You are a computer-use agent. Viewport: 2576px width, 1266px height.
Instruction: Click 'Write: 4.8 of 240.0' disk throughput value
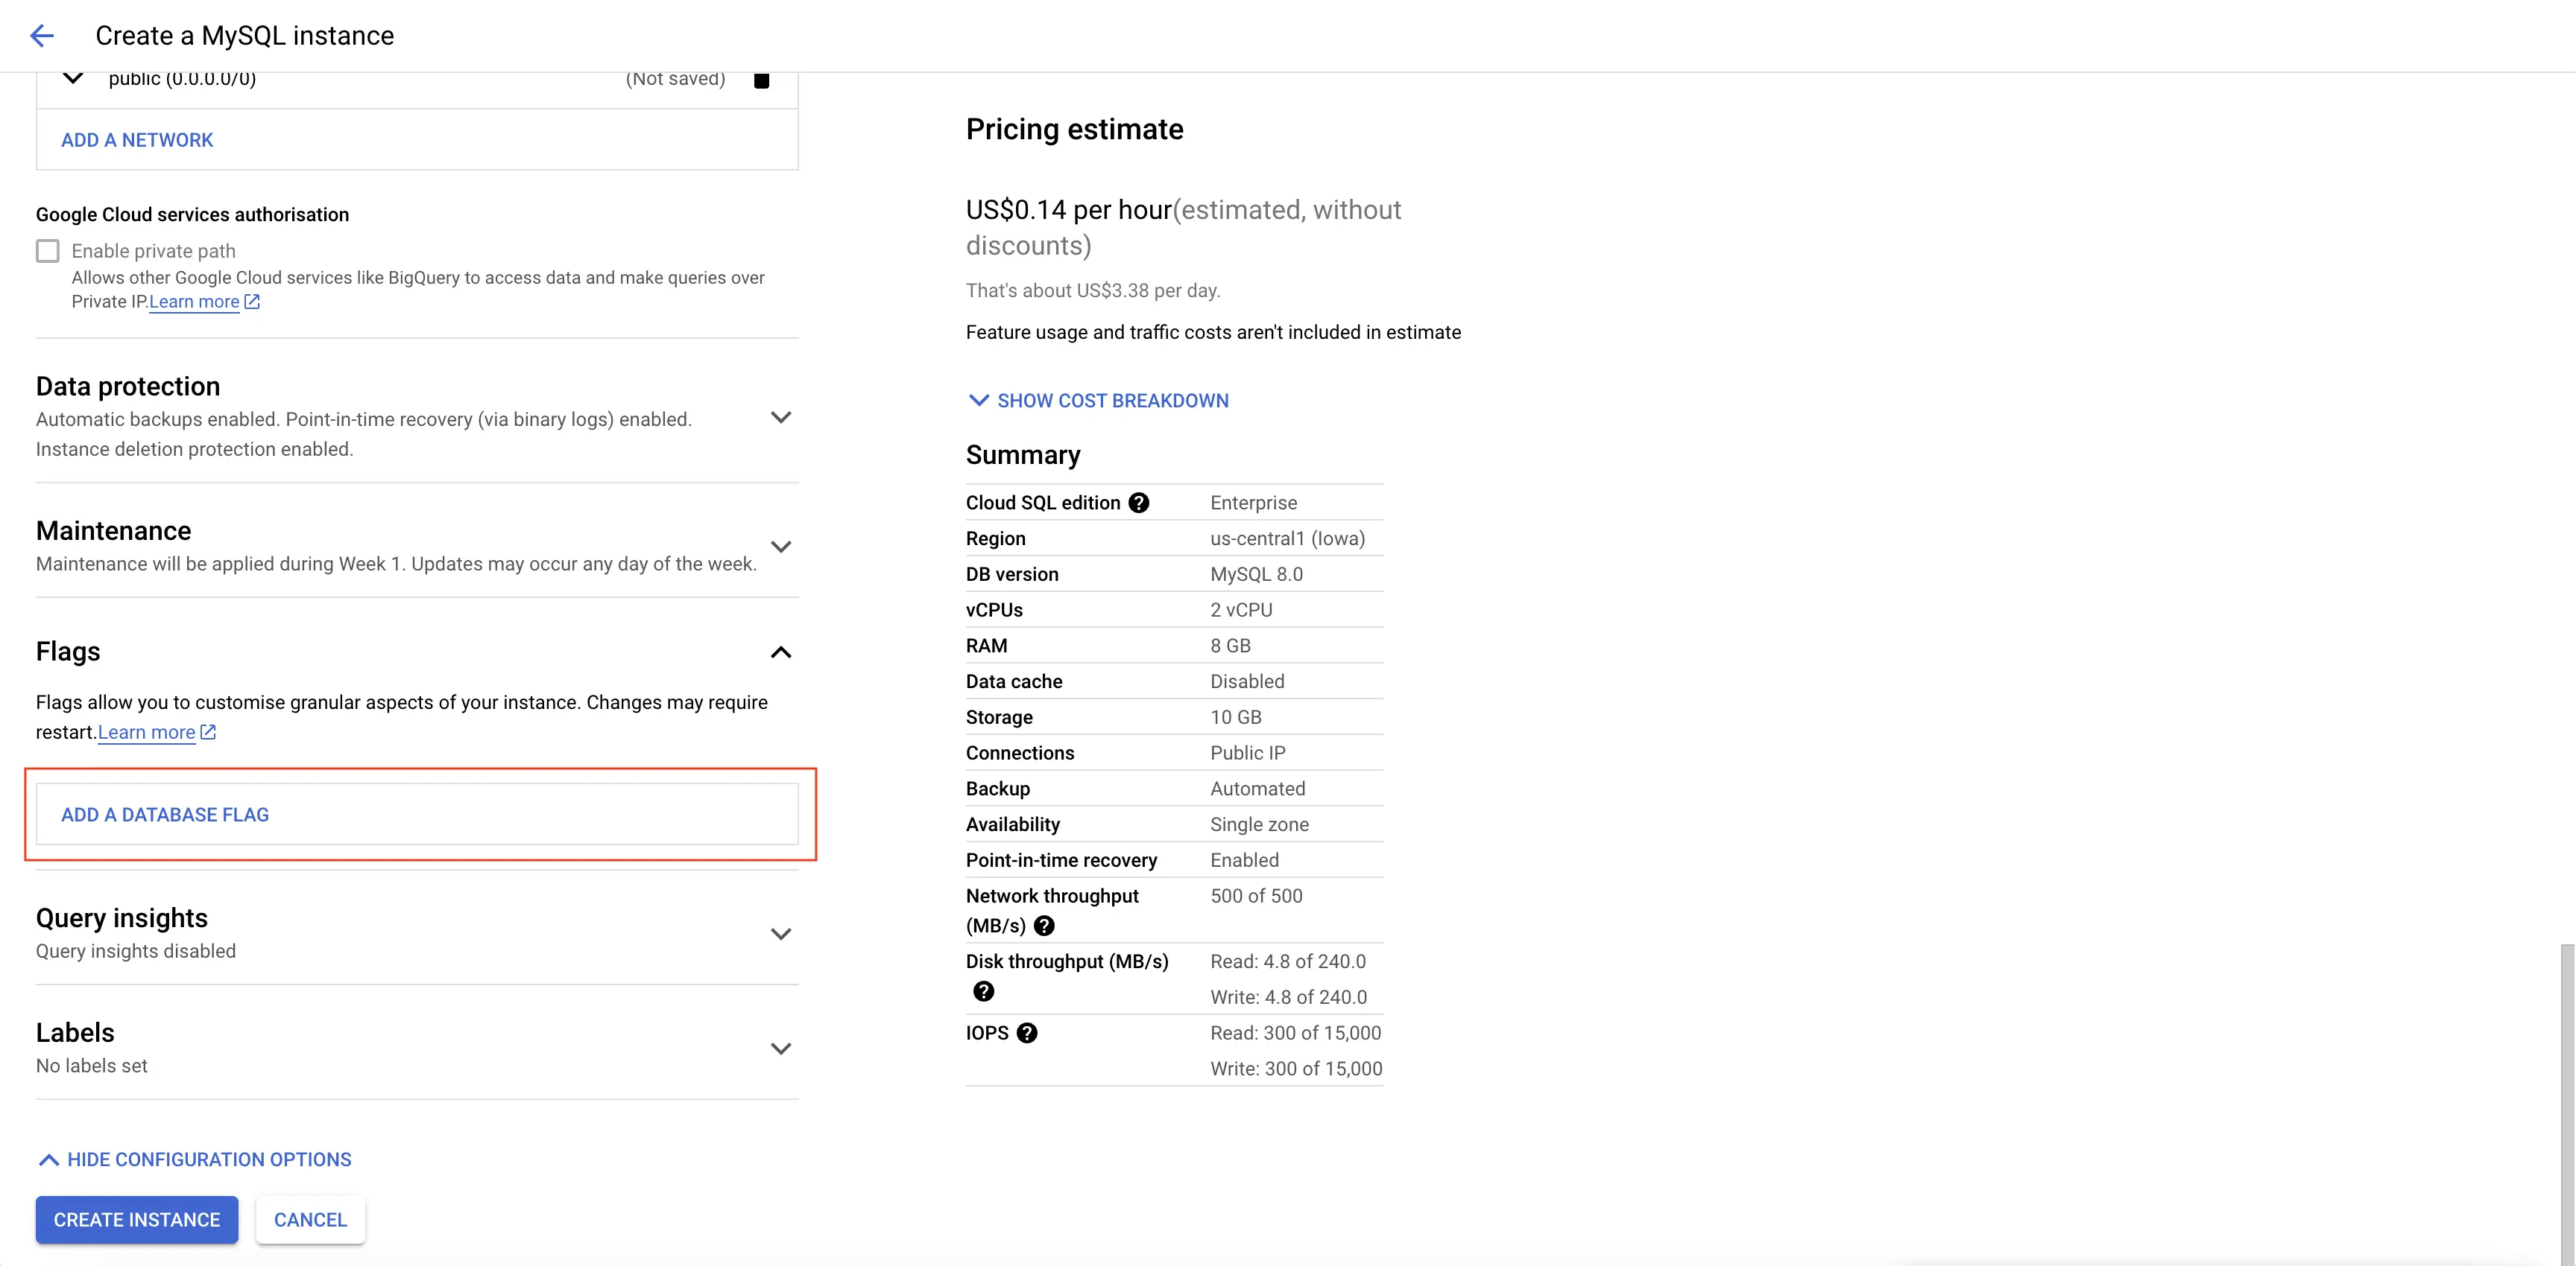click(1288, 997)
